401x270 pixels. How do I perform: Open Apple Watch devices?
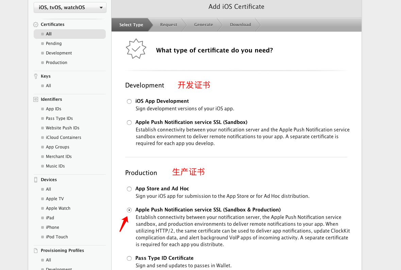(x=58, y=208)
